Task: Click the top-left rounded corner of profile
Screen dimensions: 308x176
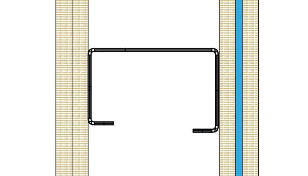Action: tap(91, 51)
